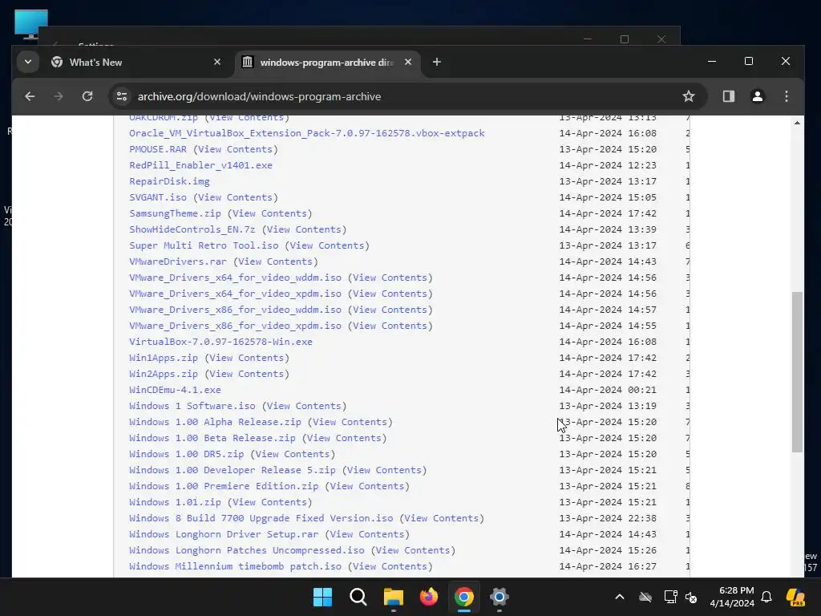Open the Chrome profile menu
Viewport: 821px width, 616px height.
click(757, 96)
